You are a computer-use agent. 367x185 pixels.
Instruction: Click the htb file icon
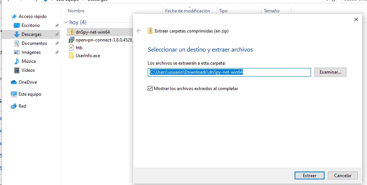point(71,48)
